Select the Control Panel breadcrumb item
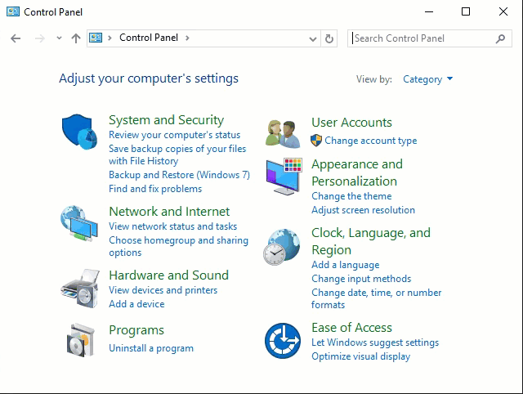Screen dimensions: 523x394 (149, 38)
